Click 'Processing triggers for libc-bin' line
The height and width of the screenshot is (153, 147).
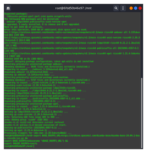pyautogui.click(x=38, y=133)
